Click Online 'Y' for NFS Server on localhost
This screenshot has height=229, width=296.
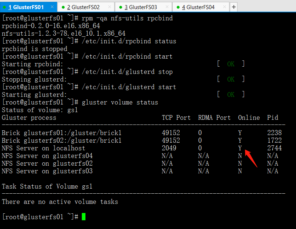point(240,148)
